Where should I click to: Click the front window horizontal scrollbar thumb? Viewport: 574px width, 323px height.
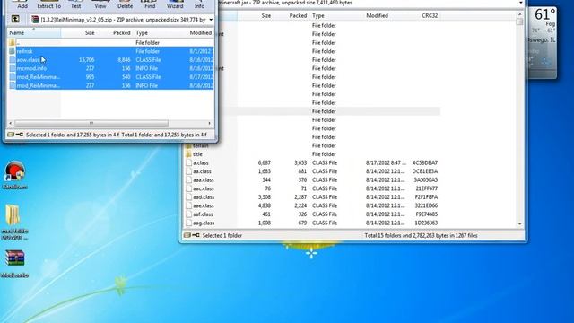[x=91, y=124]
